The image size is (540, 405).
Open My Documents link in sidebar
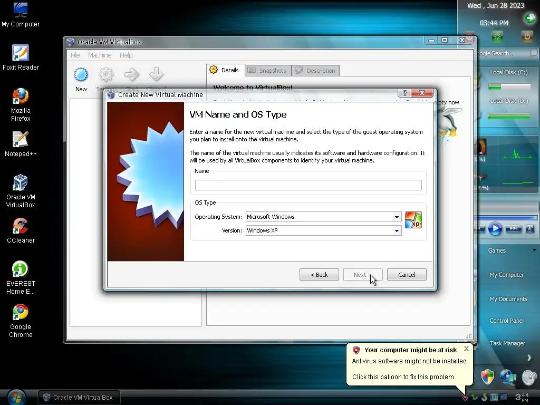508,299
